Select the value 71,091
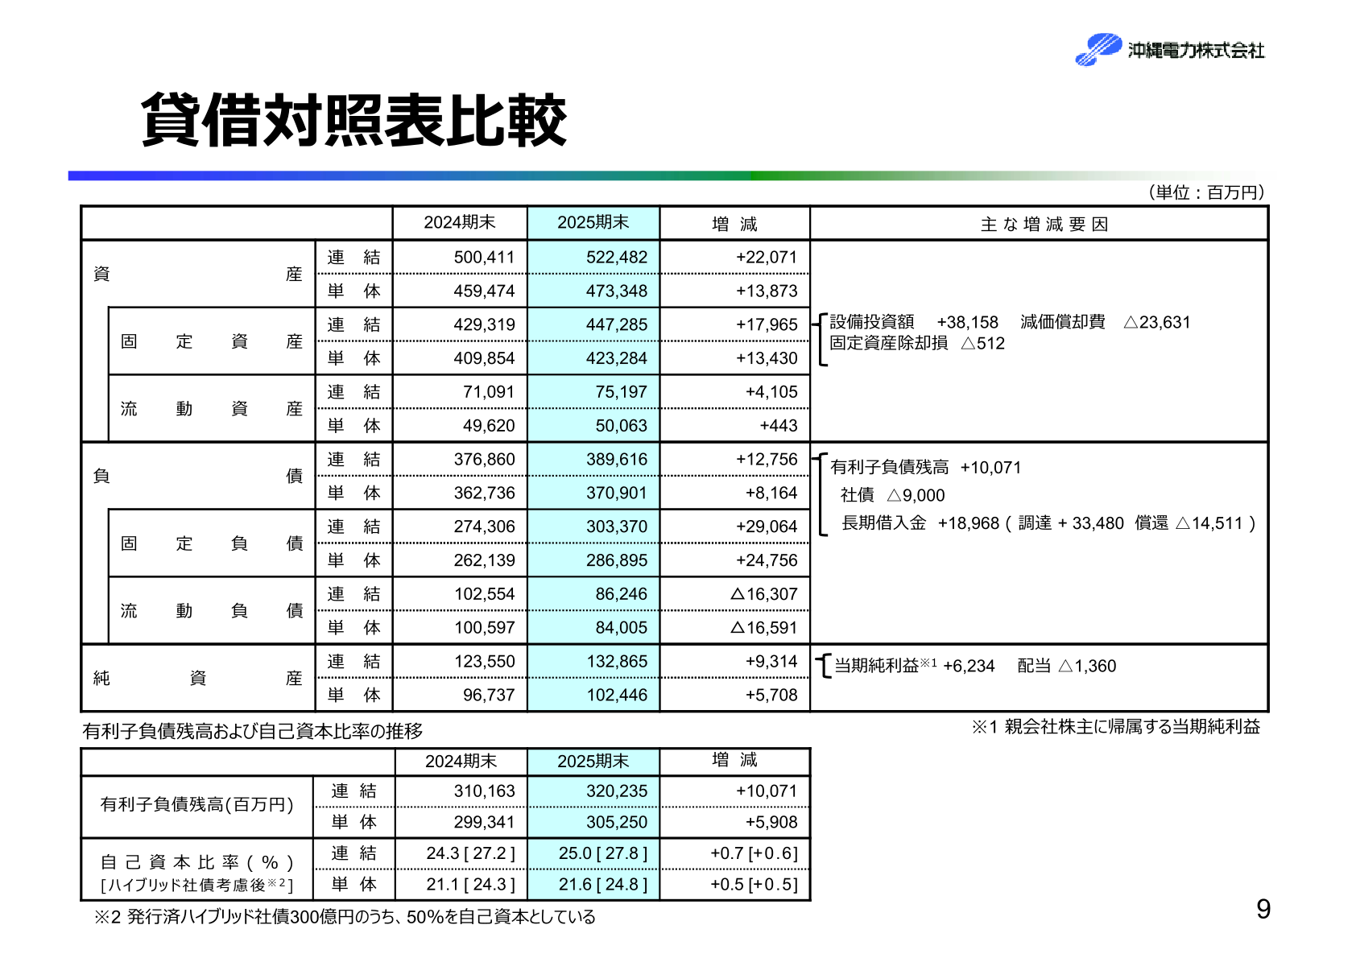The width and height of the screenshot is (1356, 958). (x=489, y=392)
